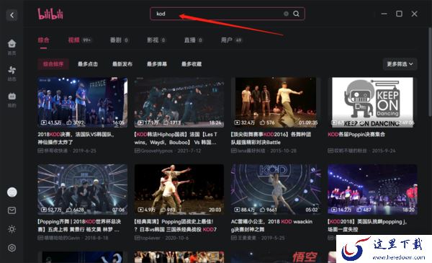
Task: Open the KOD2018 英国队挑衅popping j thumbnail
Action: (x=372, y=190)
